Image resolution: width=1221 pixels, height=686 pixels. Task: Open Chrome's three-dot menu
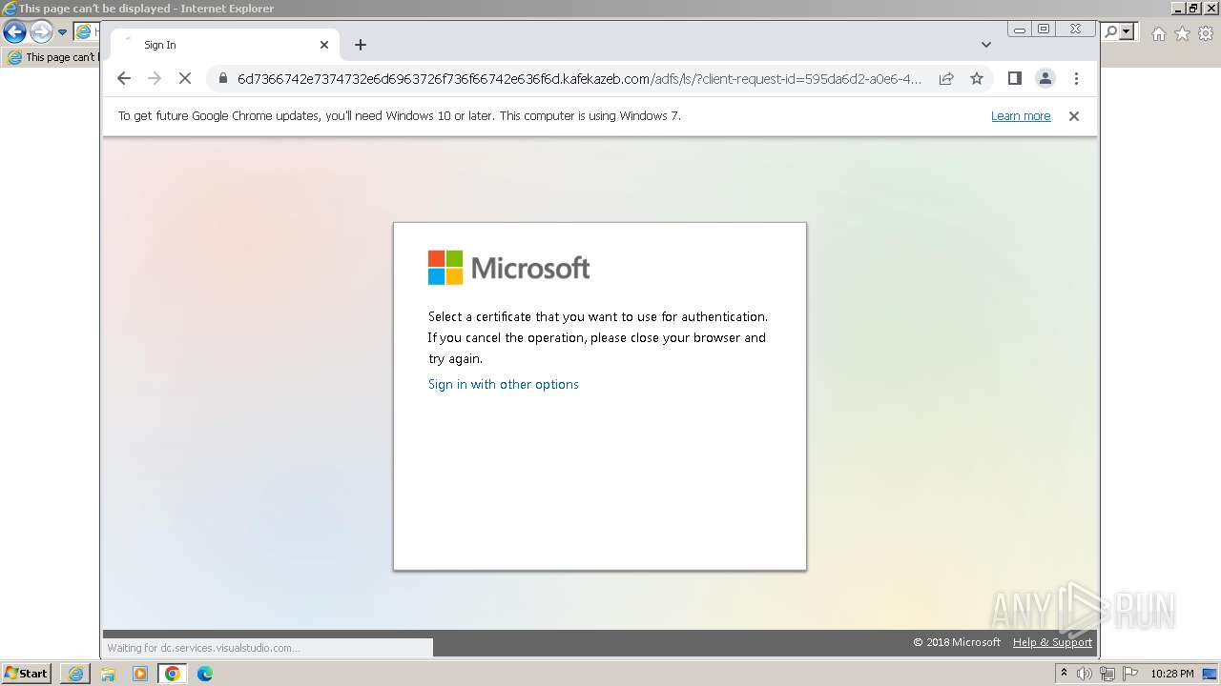[x=1076, y=78]
